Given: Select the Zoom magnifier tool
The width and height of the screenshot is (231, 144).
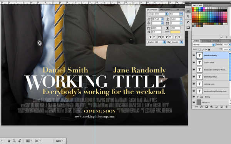Looking at the screenshot, I should tap(14, 141).
